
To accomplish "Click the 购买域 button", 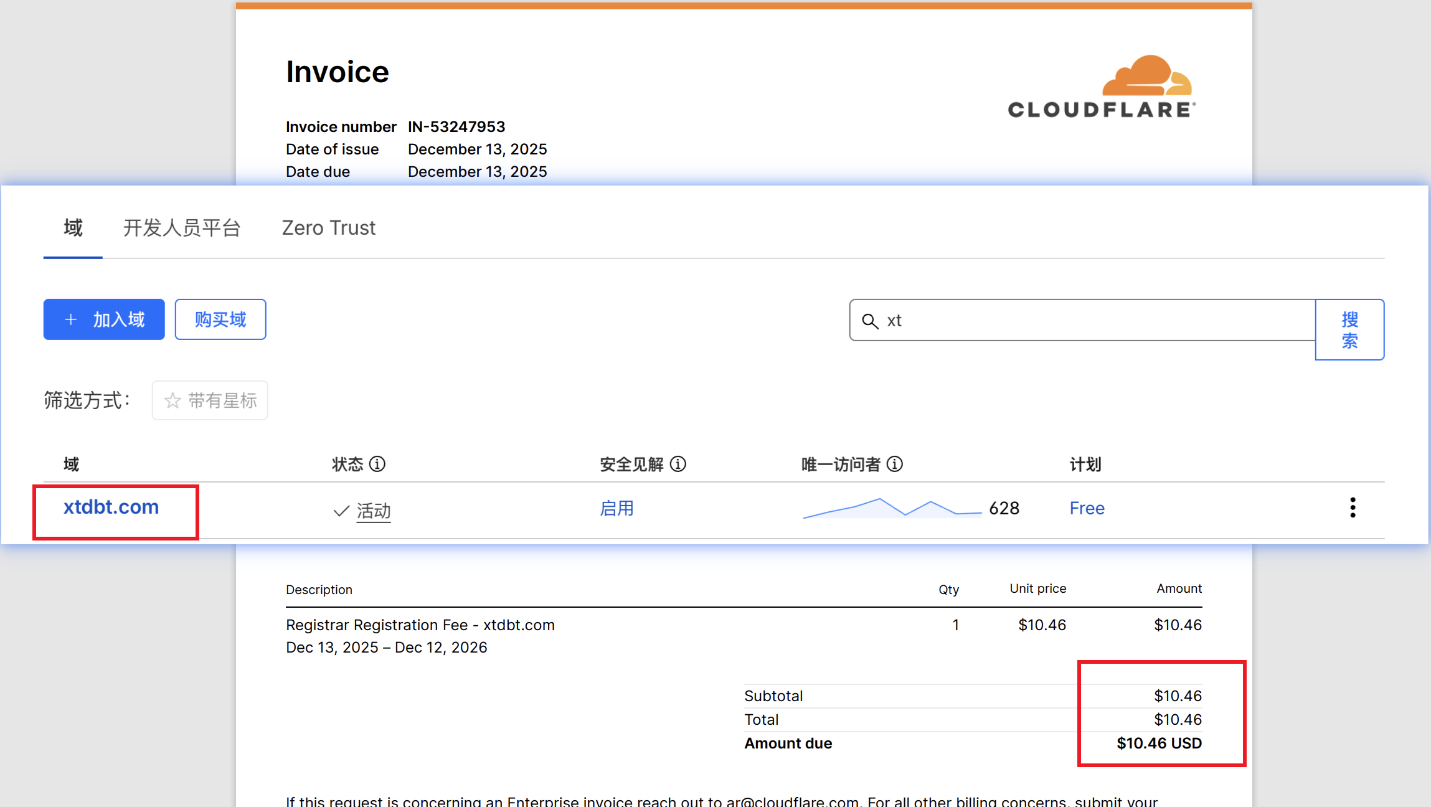I will [x=220, y=319].
